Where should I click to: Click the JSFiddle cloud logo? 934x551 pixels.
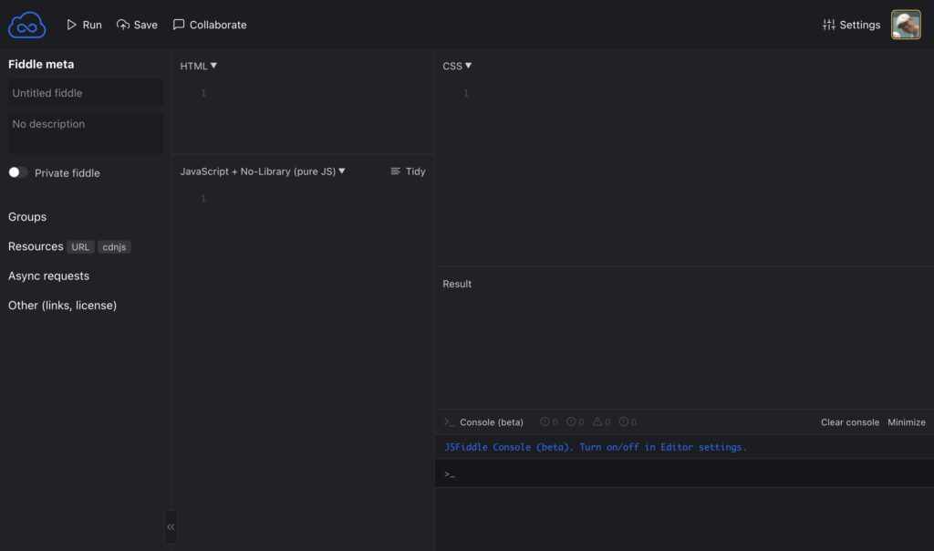tap(26, 25)
